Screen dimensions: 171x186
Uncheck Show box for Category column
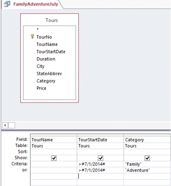(147, 158)
